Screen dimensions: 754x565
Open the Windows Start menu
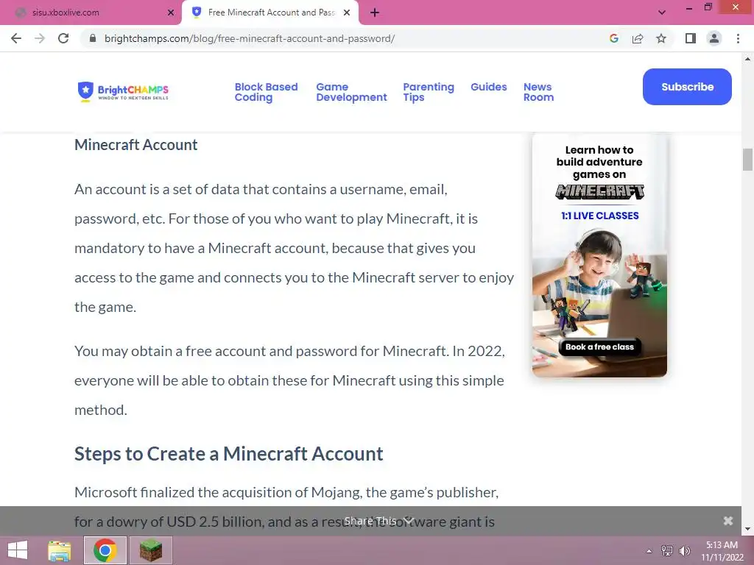tap(18, 550)
